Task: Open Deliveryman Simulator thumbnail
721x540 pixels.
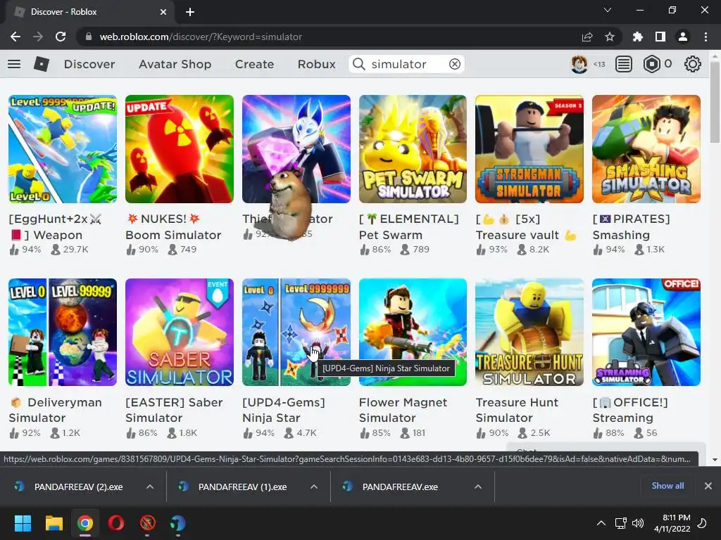Action: 63,332
